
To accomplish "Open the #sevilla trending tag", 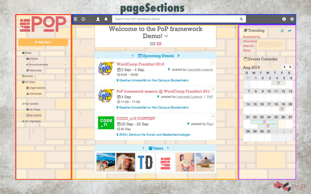I will (x=248, y=46).
